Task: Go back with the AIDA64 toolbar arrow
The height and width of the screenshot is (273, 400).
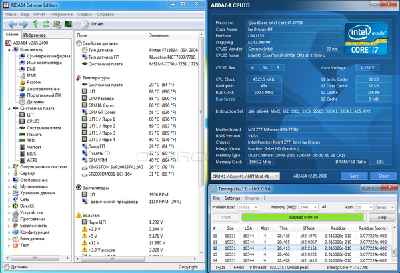Action: [x=13, y=24]
